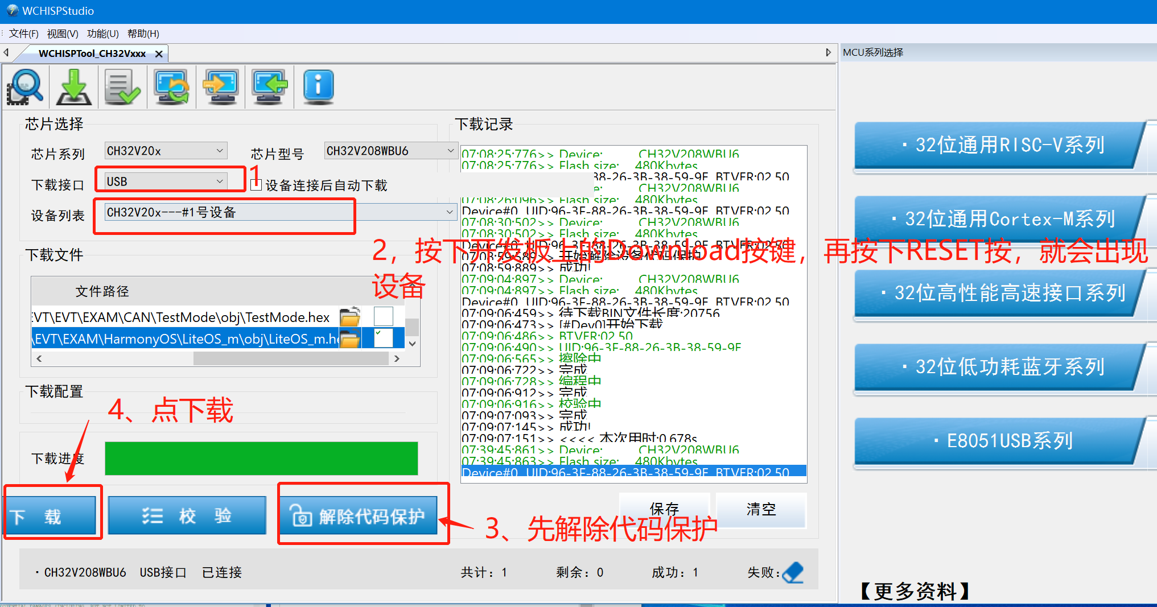Select 32位低功耗蓝牙系列

pos(1000,367)
